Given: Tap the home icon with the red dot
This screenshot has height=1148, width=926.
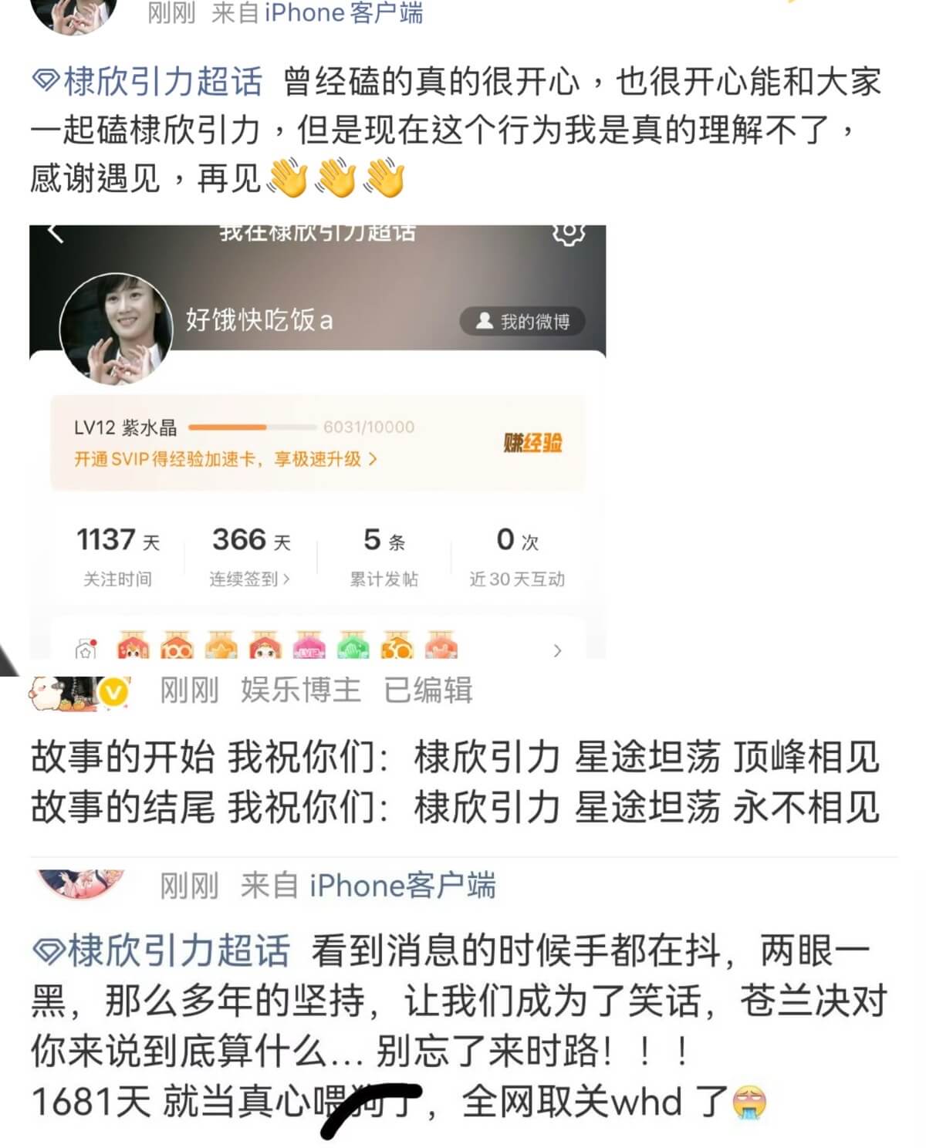Looking at the screenshot, I should click(x=86, y=648).
